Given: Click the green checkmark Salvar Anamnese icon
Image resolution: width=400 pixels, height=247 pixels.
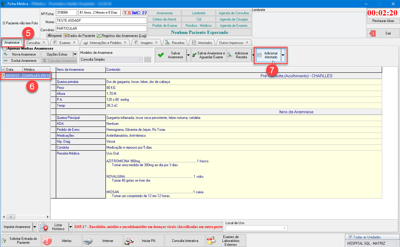Looking at the screenshot, I should 161,55.
